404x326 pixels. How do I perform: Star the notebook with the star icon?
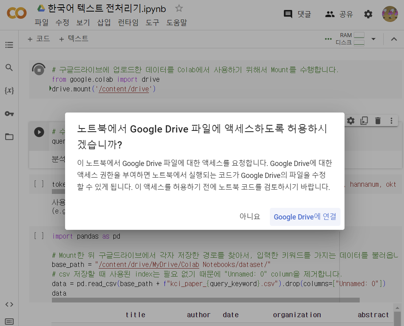pos(179,8)
